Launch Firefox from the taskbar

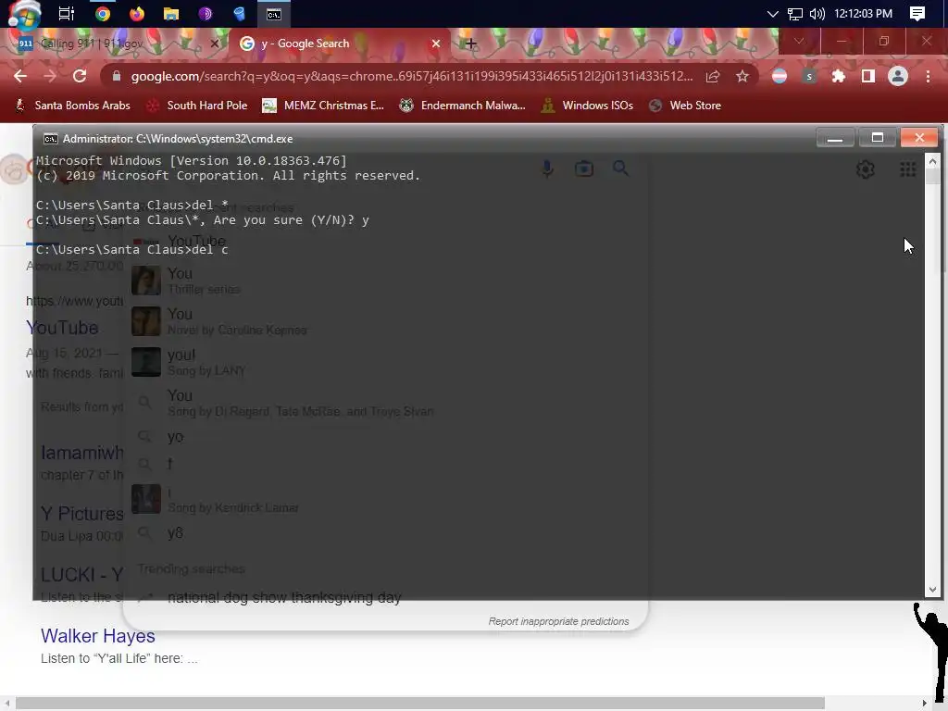click(137, 13)
